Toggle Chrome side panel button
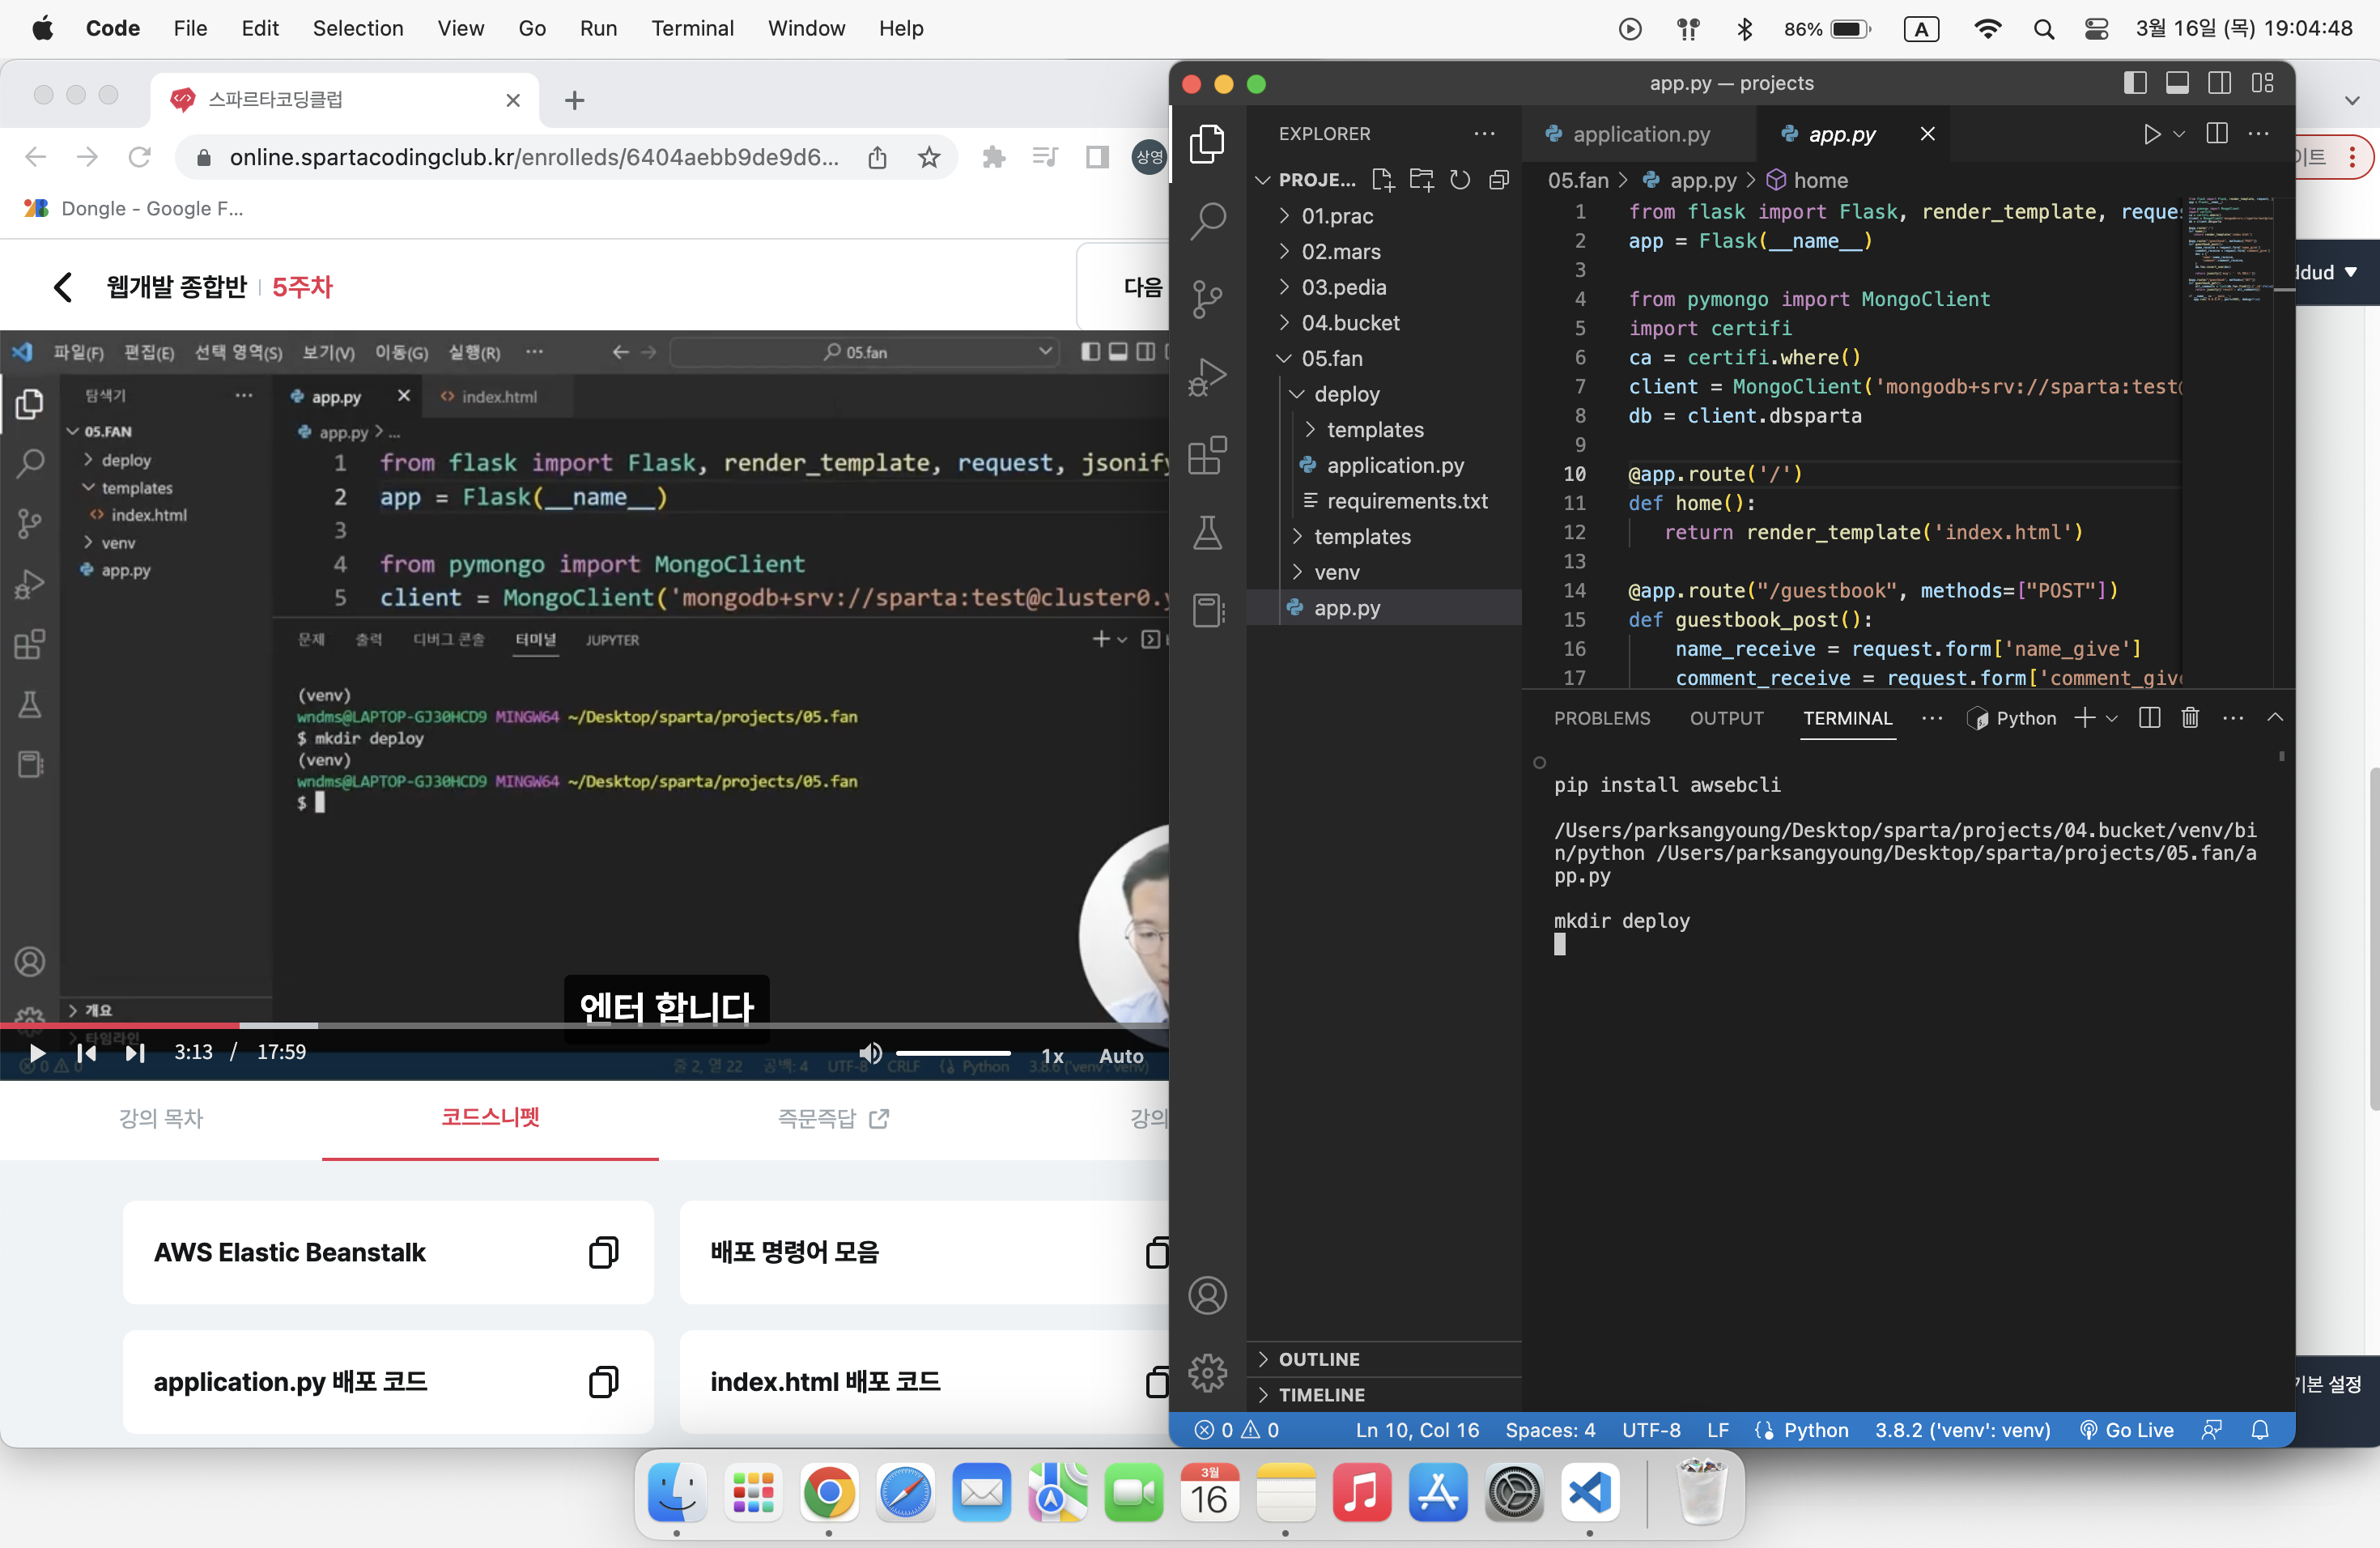Viewport: 2380px width, 1548px height. 1097,157
